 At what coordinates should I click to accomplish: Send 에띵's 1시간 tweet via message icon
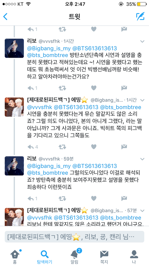[x=124, y=147]
